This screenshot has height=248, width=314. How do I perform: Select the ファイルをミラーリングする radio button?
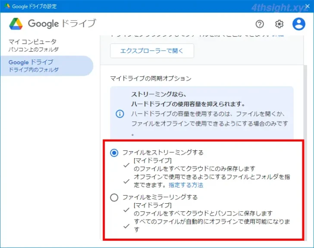[x=114, y=198]
